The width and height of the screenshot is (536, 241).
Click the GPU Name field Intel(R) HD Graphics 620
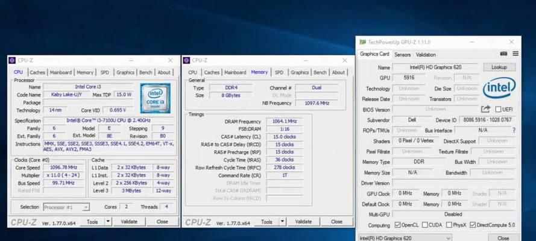pyautogui.click(x=435, y=67)
